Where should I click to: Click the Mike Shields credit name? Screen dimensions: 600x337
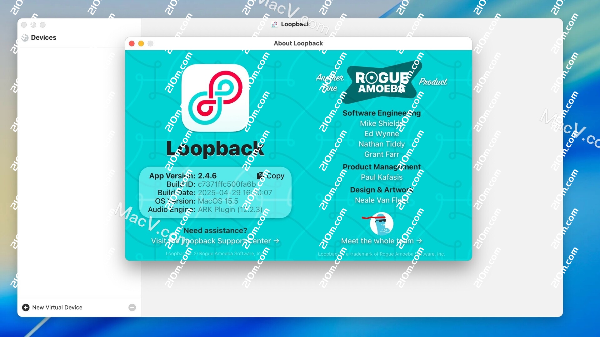click(x=382, y=123)
